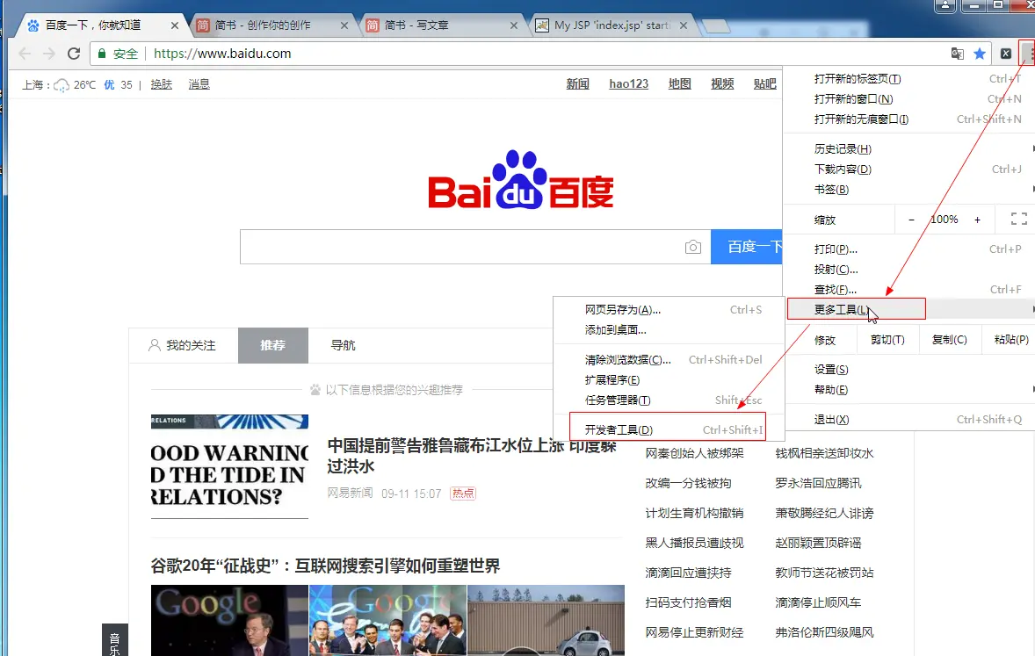Image resolution: width=1035 pixels, height=656 pixels.
Task: Click the browser forward arrow
Action: click(x=49, y=54)
